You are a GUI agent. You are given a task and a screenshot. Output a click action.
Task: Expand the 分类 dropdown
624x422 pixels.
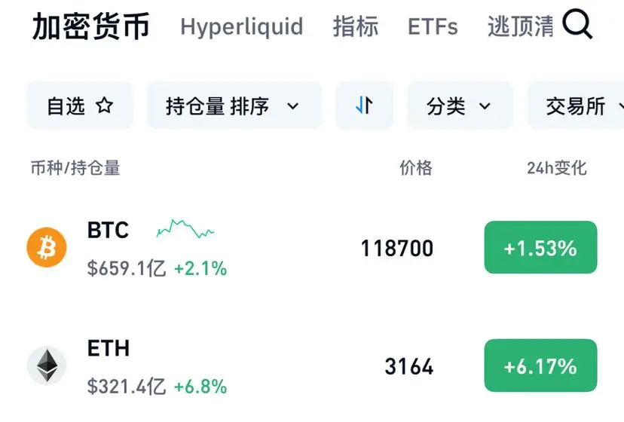460,105
